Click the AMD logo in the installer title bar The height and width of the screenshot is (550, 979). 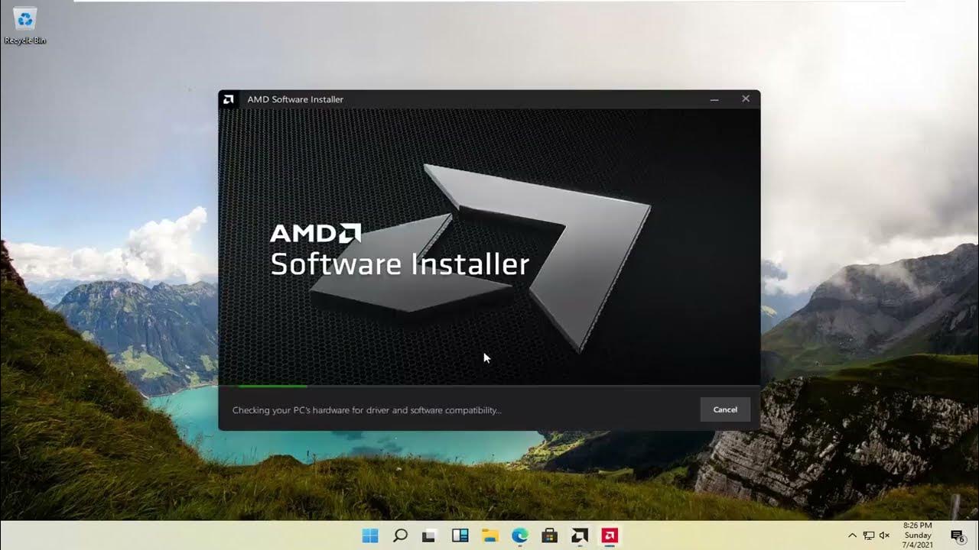tap(228, 99)
